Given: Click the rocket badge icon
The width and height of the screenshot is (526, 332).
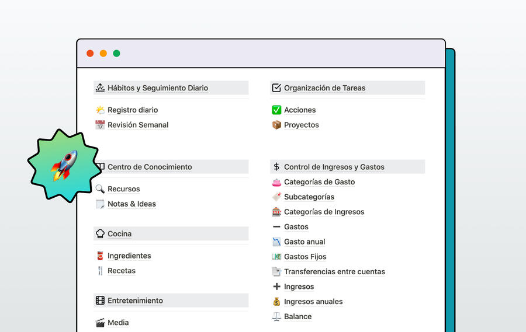Looking at the screenshot, I should [63, 165].
